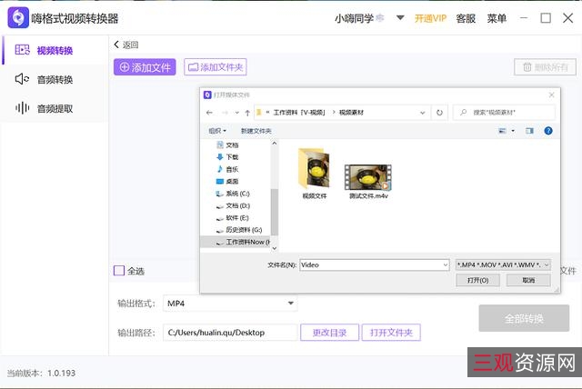The height and width of the screenshot is (389, 582).
Task: Open 客服 from the title bar
Action: [x=466, y=18]
